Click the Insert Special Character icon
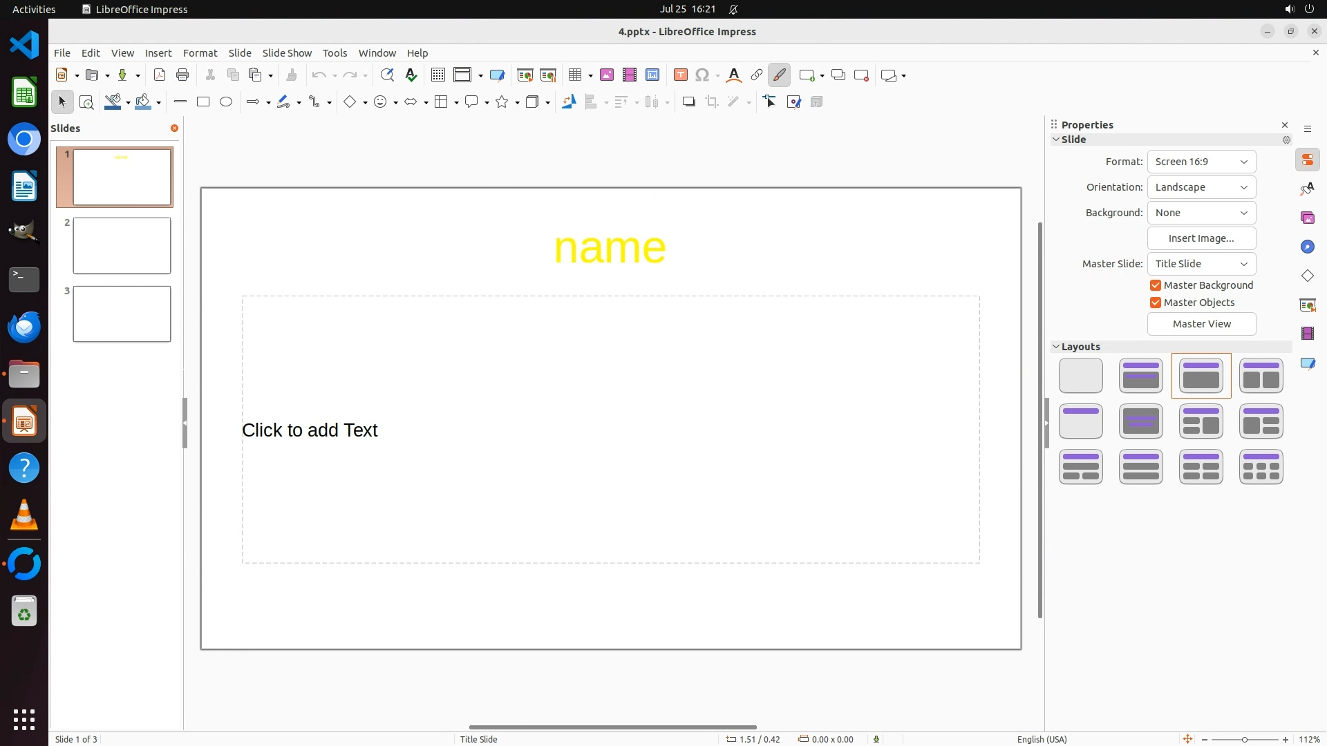1327x746 pixels. click(x=702, y=75)
